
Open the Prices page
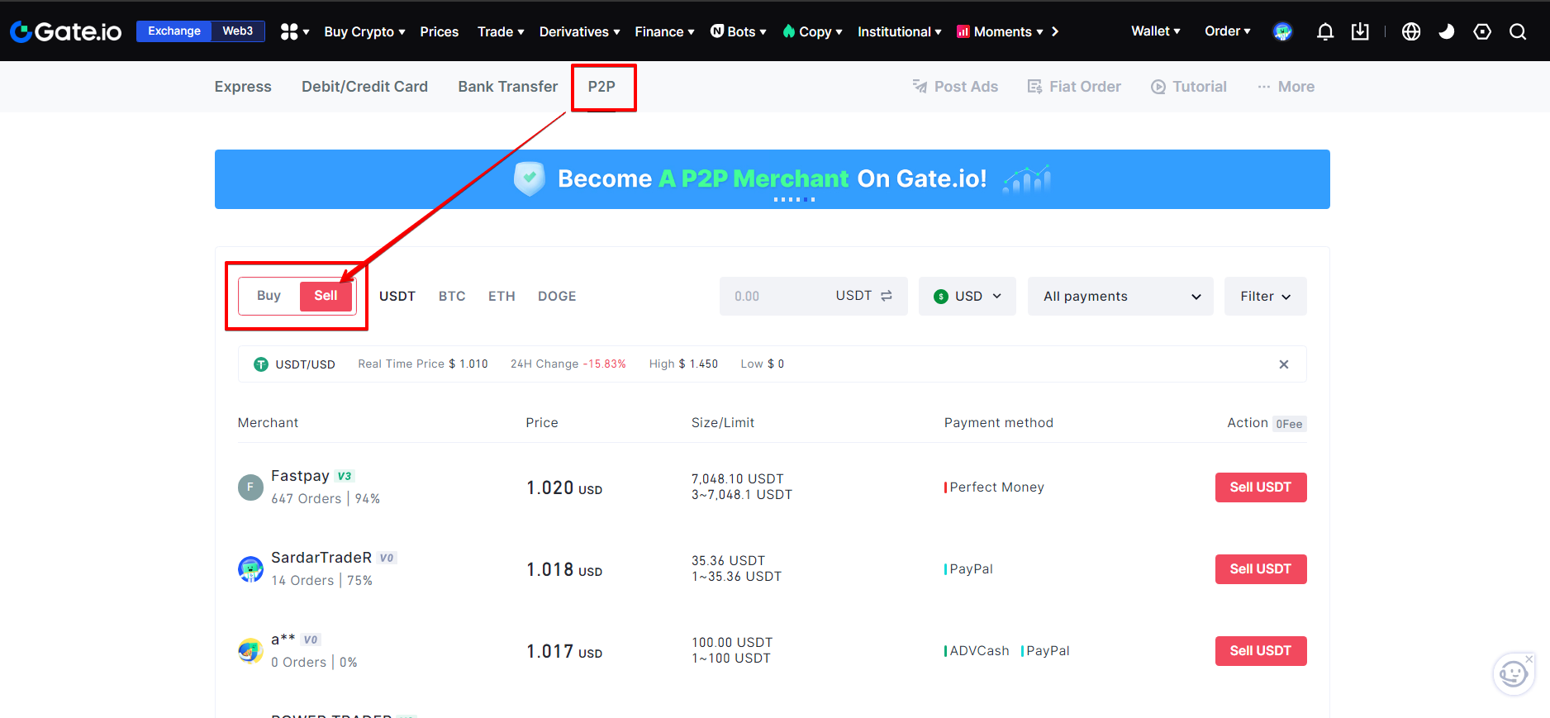coord(439,31)
